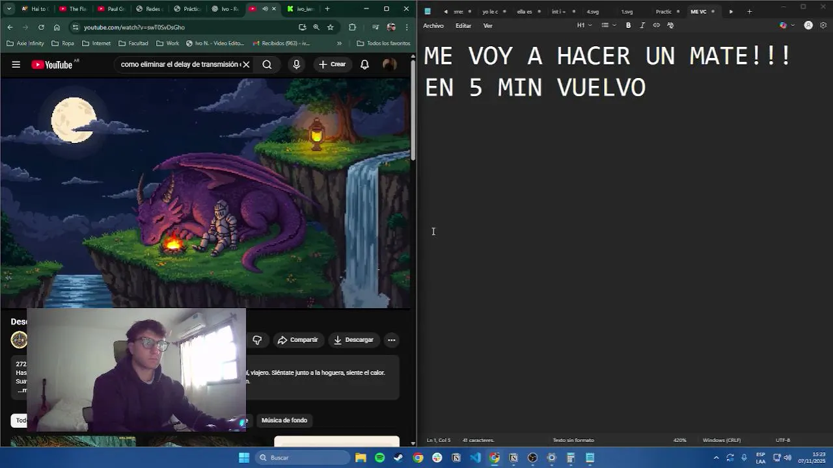Toggle italic formatting in Notepad
Viewport: 833px width, 468px height.
(x=642, y=25)
